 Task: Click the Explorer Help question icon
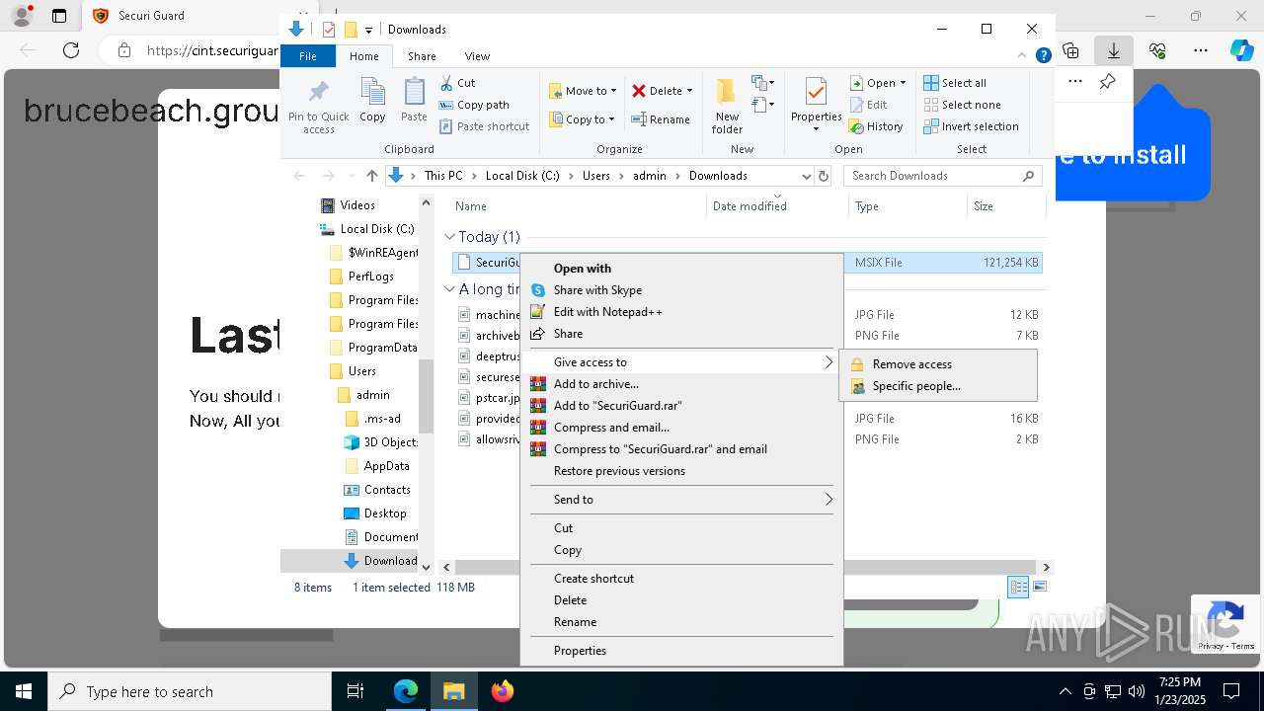[1043, 56]
